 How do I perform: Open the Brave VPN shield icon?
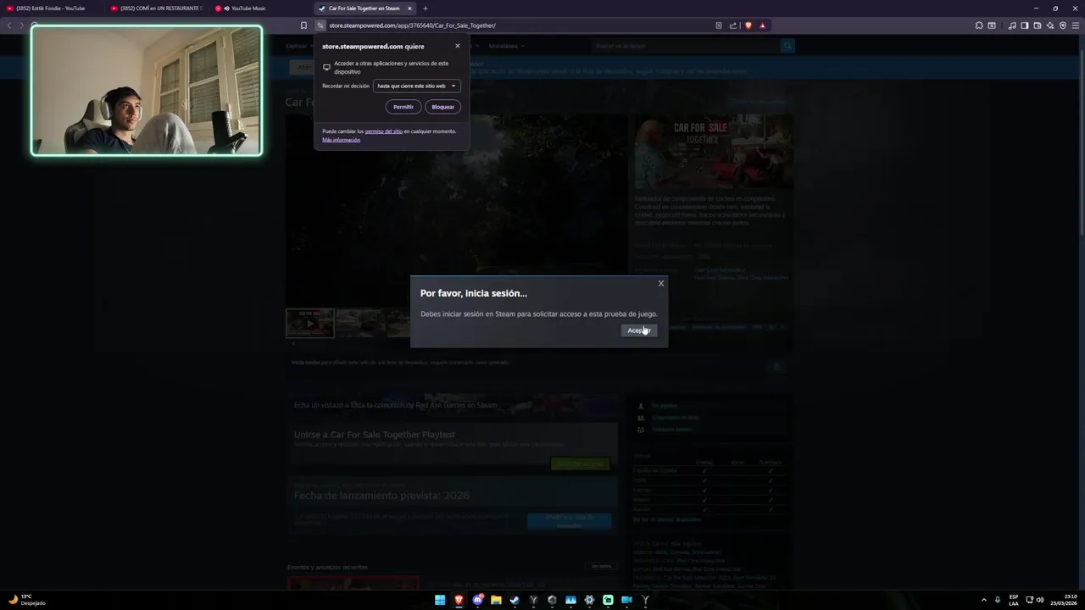point(1063,25)
